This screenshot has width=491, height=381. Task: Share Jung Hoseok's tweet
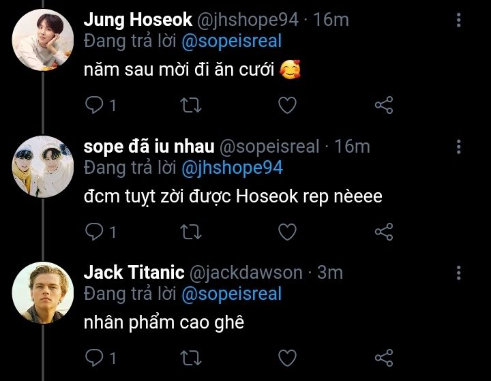click(384, 105)
